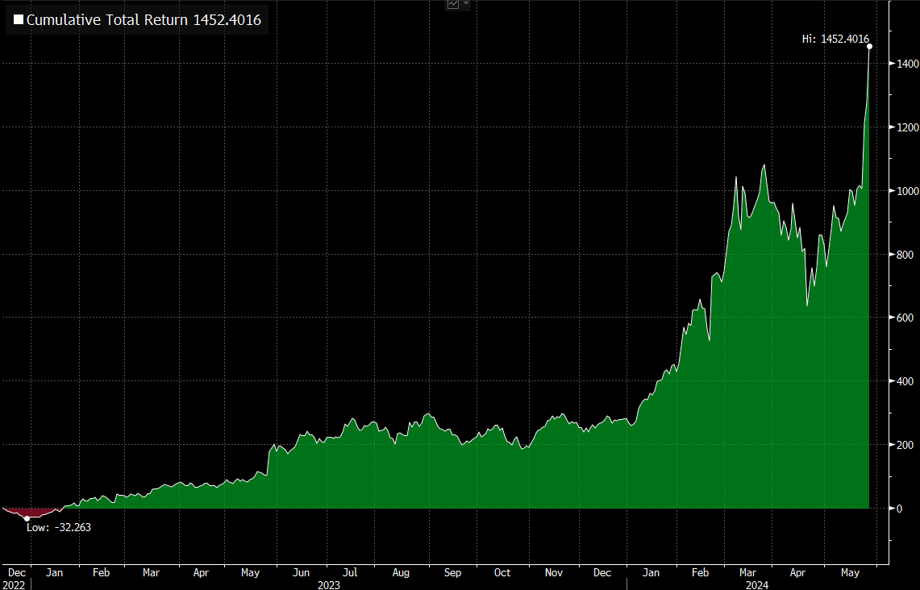The image size is (920, 590).
Task: Click the Dec x-axis label above 2022
Action: [17, 572]
